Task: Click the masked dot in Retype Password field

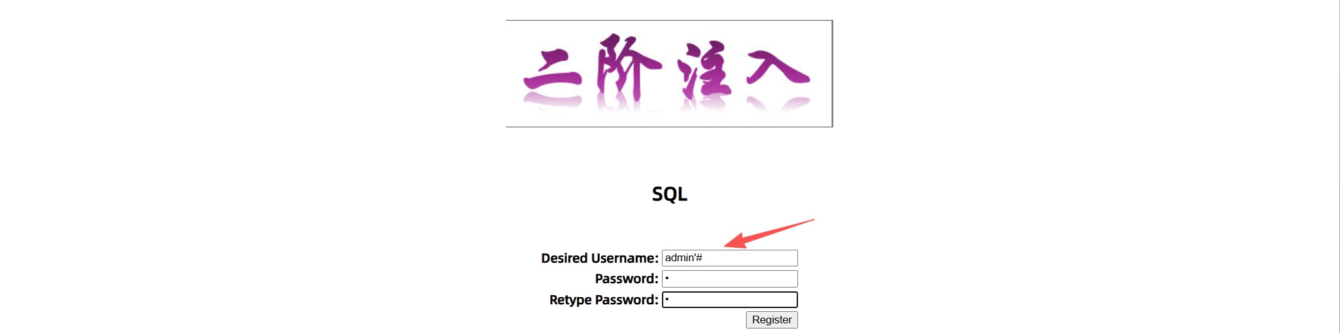Action: click(x=667, y=299)
